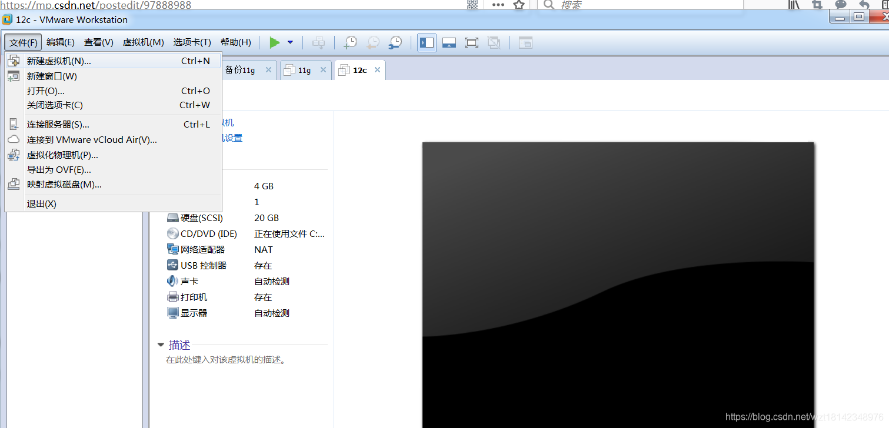Open the 帮助(H) menu

click(235, 42)
